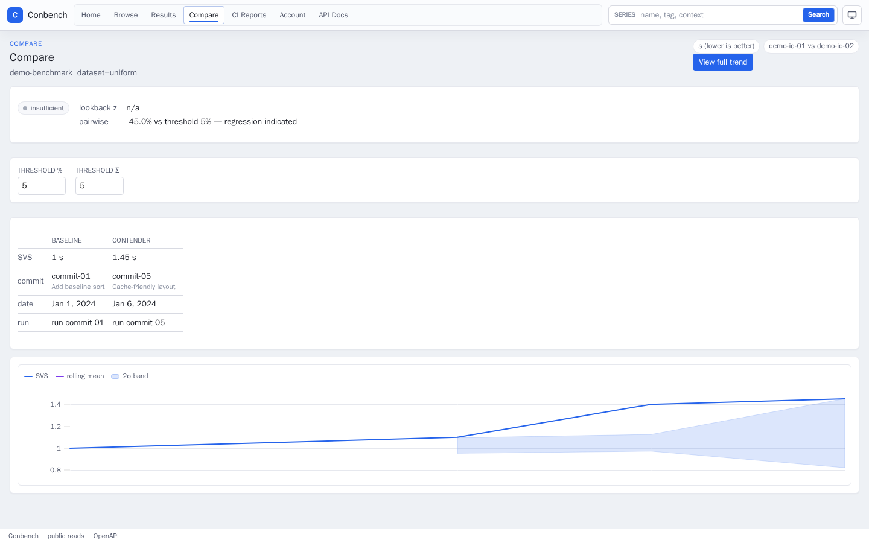The image size is (869, 543).
Task: Click the BASELINE column header
Action: coord(66,240)
